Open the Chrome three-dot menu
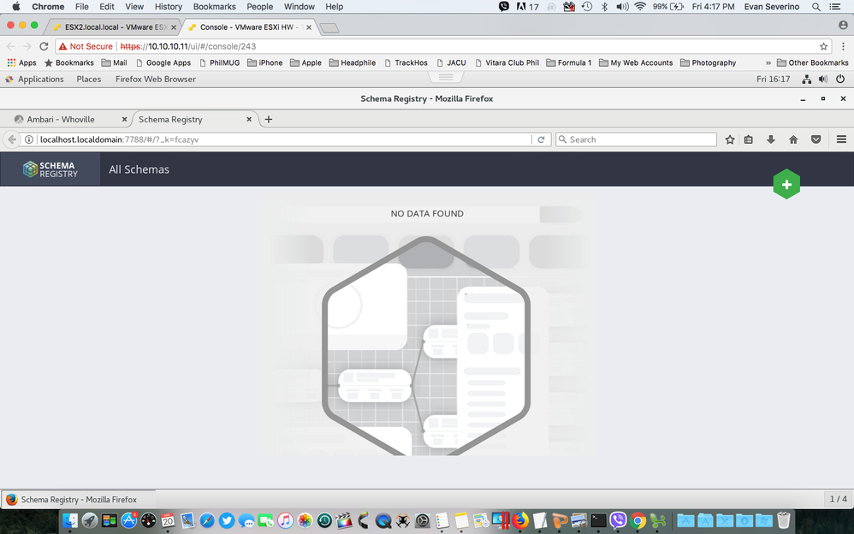 pyautogui.click(x=843, y=46)
